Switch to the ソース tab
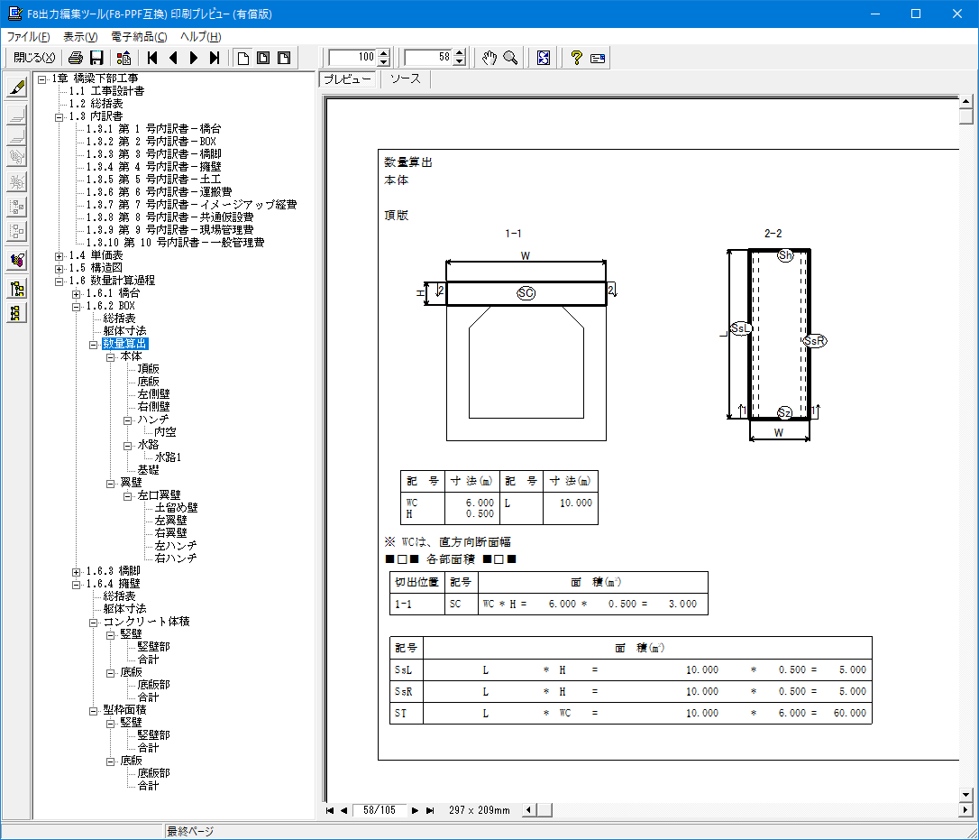 [405, 79]
